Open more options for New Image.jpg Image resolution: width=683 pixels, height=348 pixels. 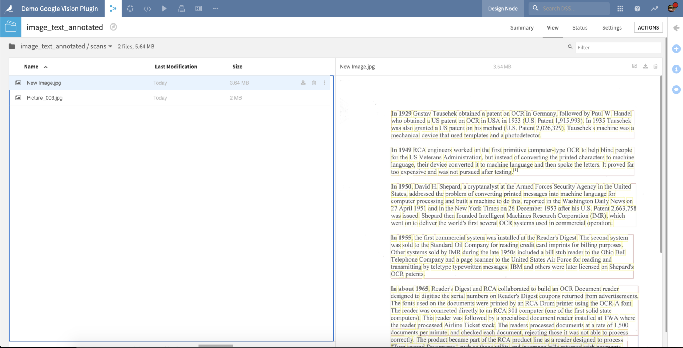[324, 83]
